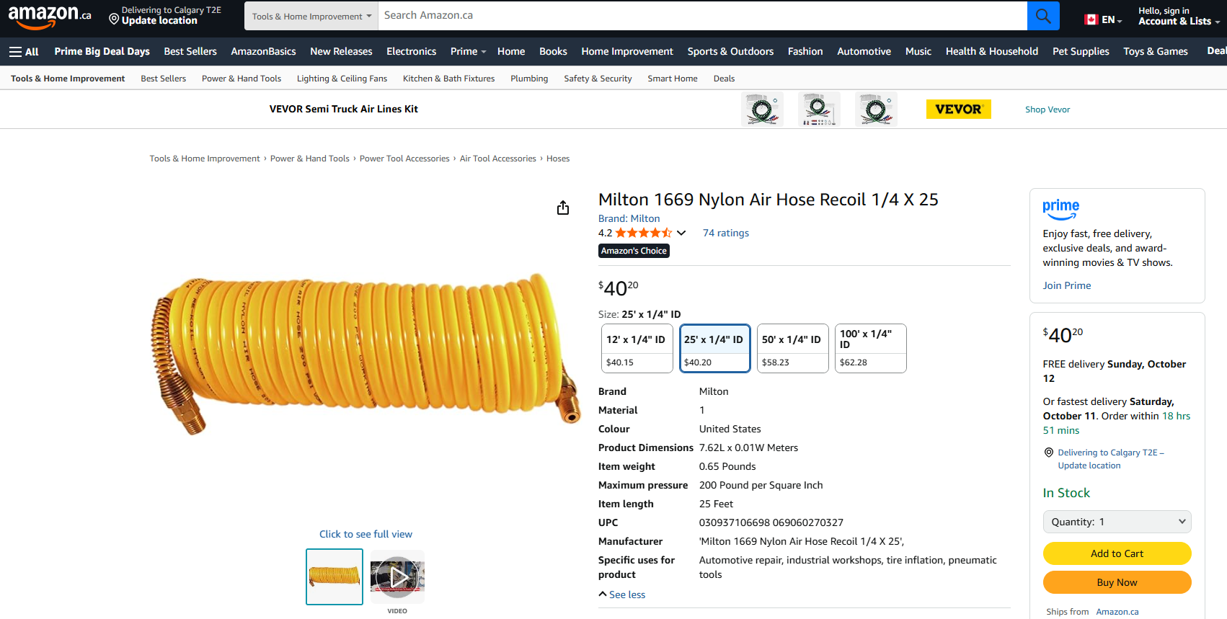Open Sports & Outdoors
Image resolution: width=1227 pixels, height=619 pixels.
point(730,51)
